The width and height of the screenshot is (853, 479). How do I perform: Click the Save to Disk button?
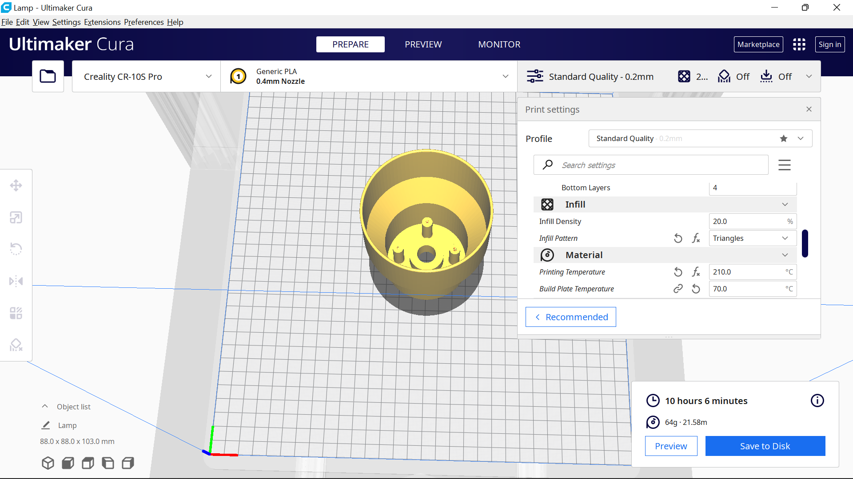765,446
